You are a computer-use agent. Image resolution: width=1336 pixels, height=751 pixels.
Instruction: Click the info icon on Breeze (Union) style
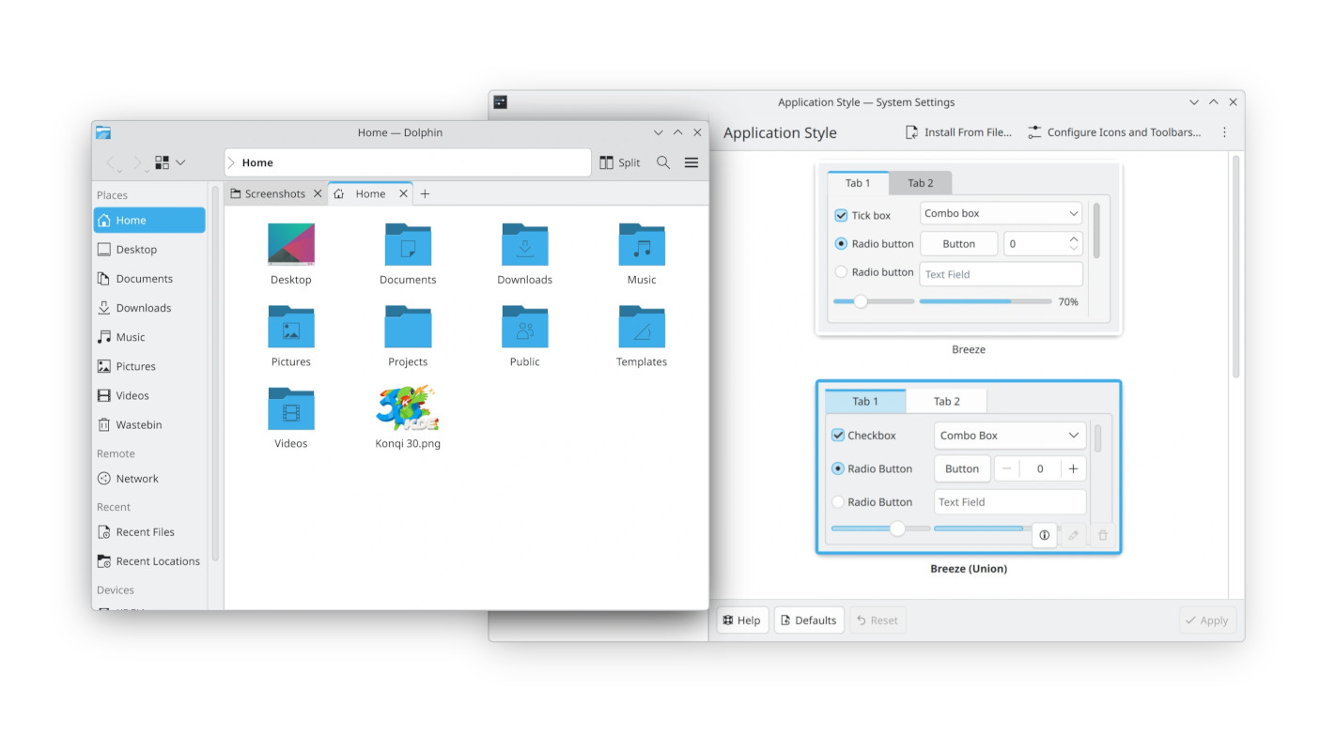tap(1044, 535)
